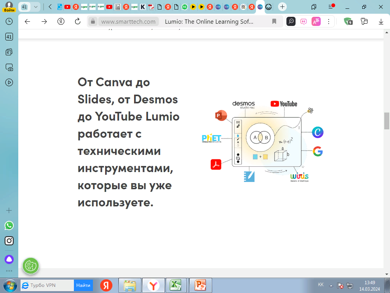
Task: Open sidebar settings via the three dots
Action: tap(9, 271)
